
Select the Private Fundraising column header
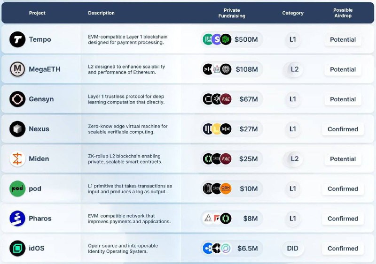coord(232,13)
